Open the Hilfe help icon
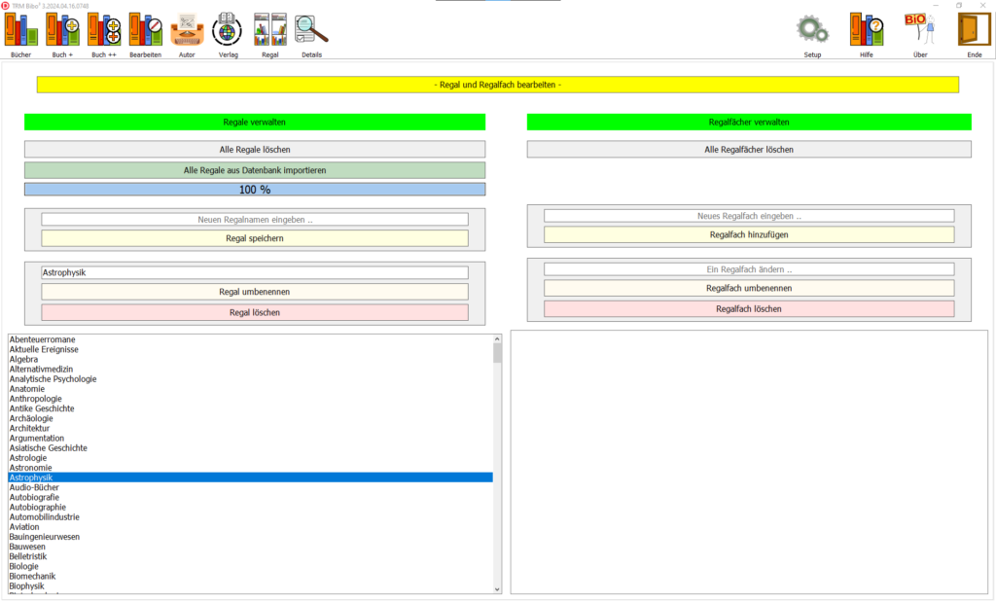The image size is (996, 602). point(867,30)
